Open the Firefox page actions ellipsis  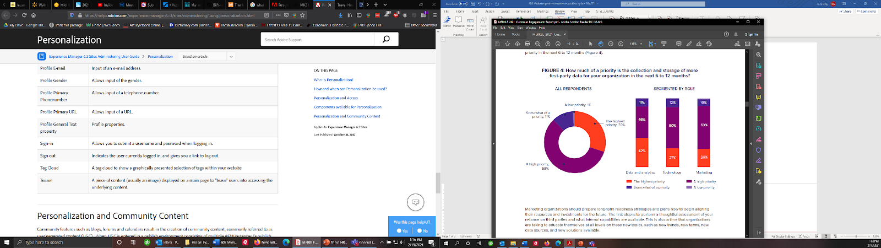tap(278, 15)
